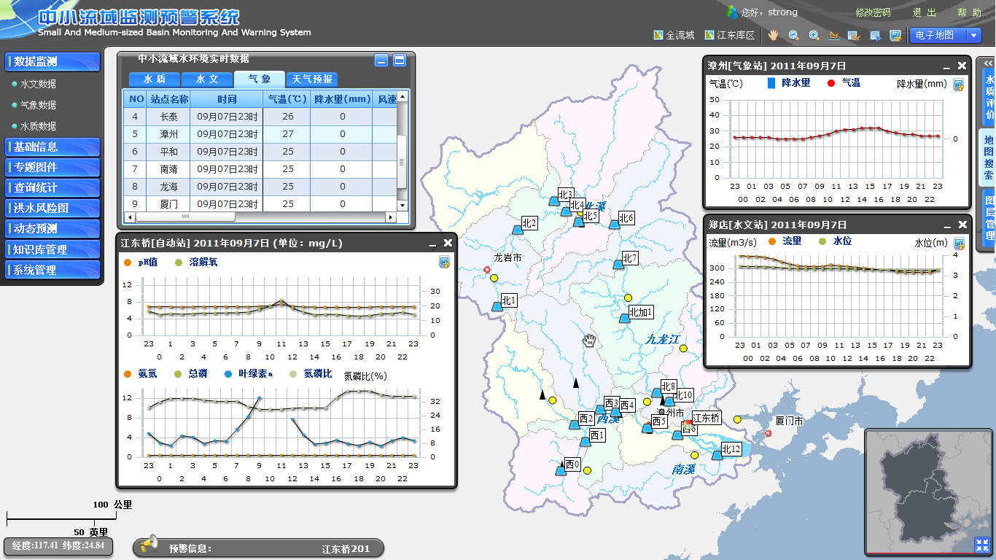This screenshot has height=560, width=996.
Task: Select the pan hand tool
Action: (x=773, y=35)
